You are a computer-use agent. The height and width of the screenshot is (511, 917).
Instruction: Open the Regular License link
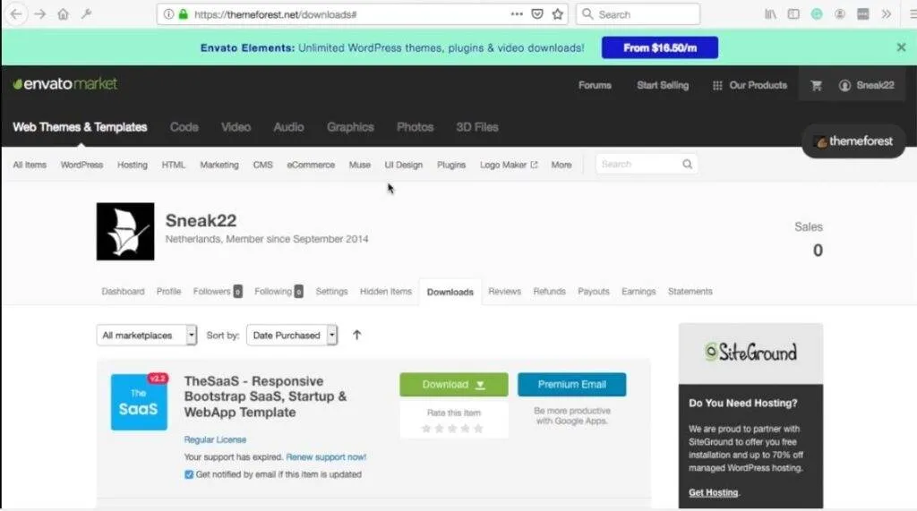(x=215, y=439)
